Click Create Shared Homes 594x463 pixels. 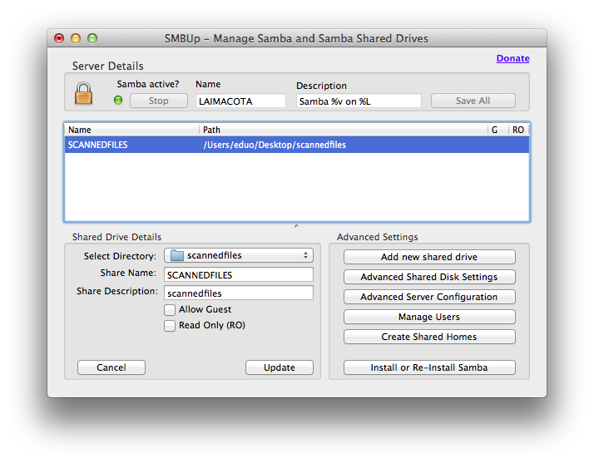pyautogui.click(x=429, y=337)
